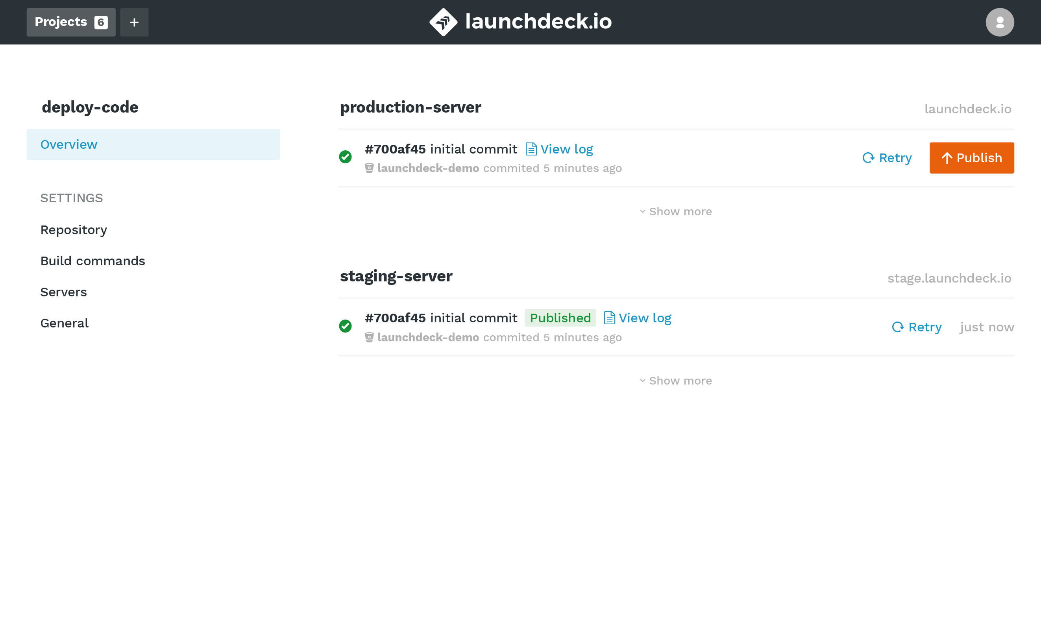Open Build commands settings

coord(93,261)
